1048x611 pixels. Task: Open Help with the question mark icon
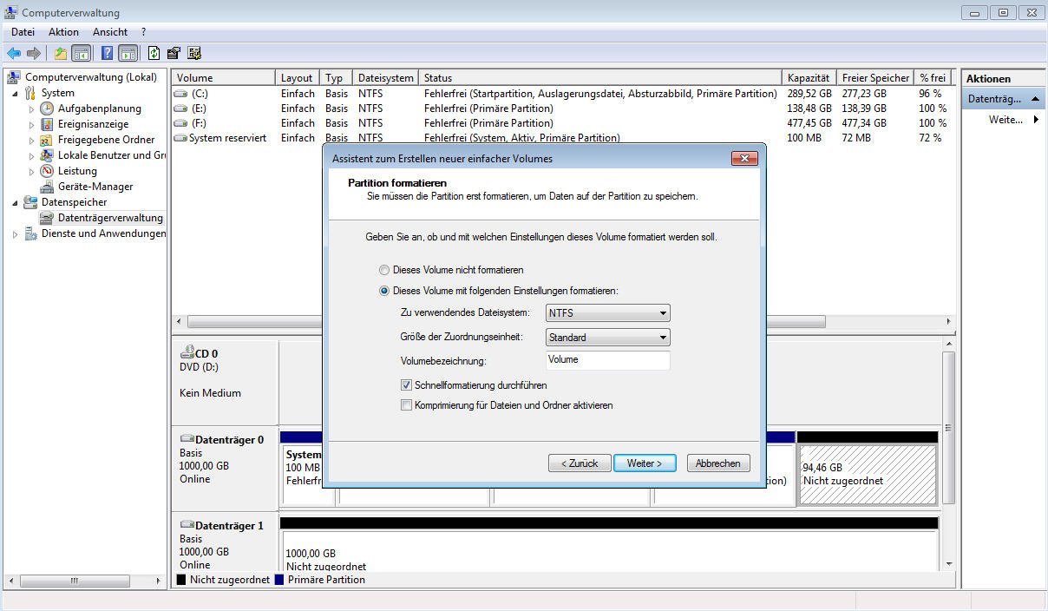point(107,53)
